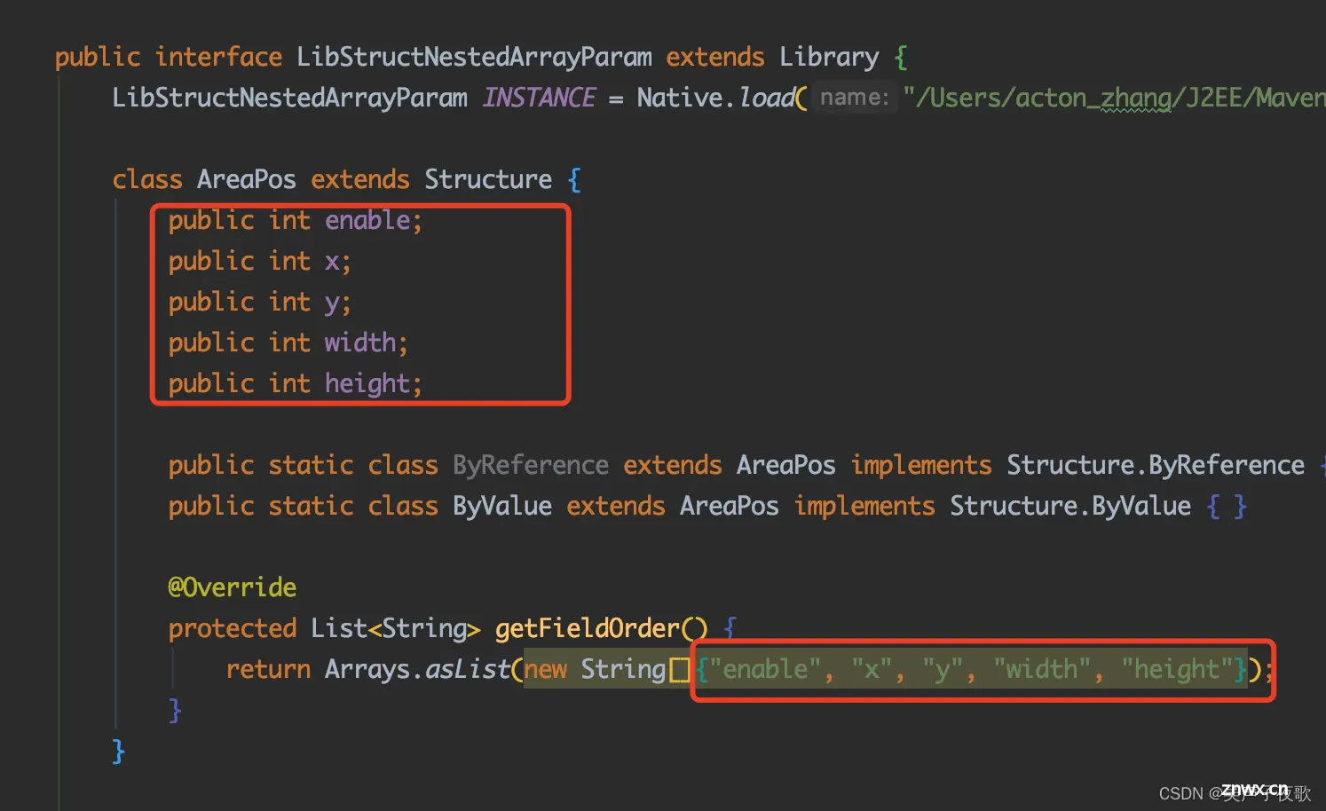Click the 'x' field declaration
This screenshot has width=1326, height=811.
click(x=260, y=261)
